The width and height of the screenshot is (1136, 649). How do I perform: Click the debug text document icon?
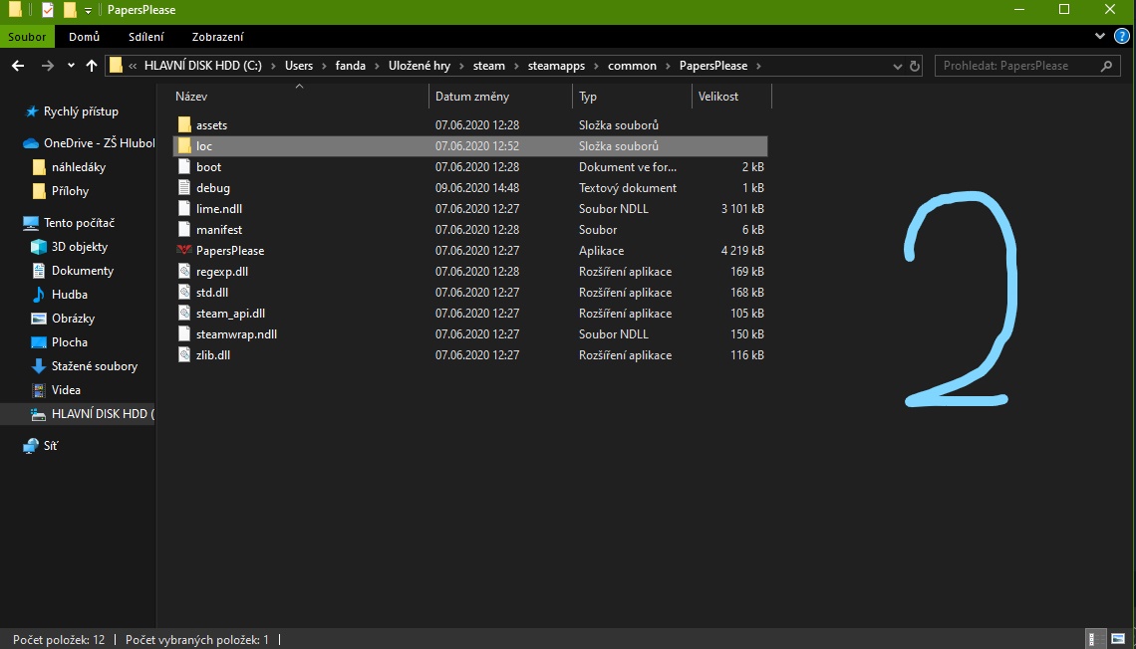(184, 187)
